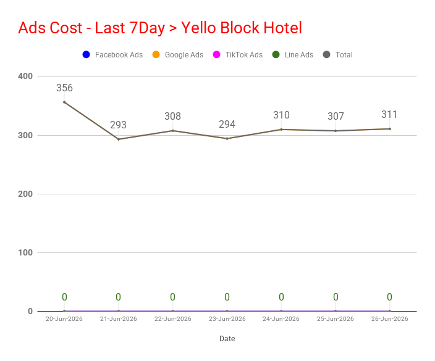
Task: Click the 294 data point on 23-Jun
Action: 227,138
